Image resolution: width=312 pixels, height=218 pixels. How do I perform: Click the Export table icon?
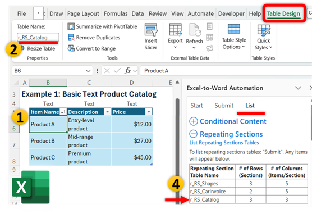pos(175,30)
